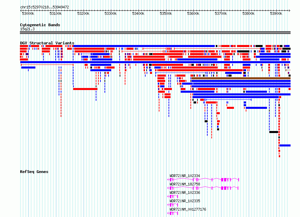Click the 53300k ruler tick label

tap(111, 13)
